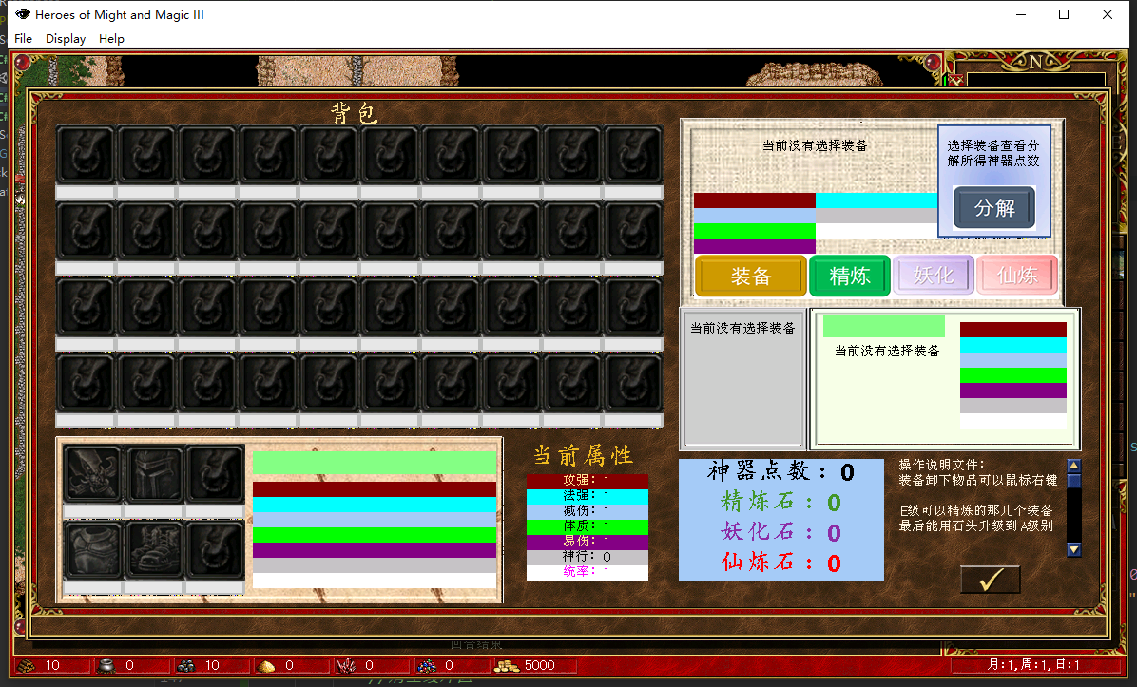Click the eye icon in the title bar
The image size is (1137, 687).
tap(23, 14)
